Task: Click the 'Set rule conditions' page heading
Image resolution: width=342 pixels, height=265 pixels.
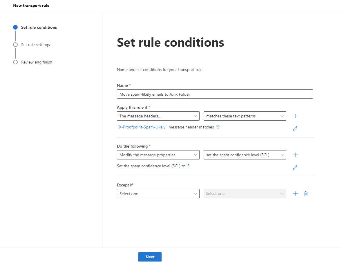Action: click(170, 42)
